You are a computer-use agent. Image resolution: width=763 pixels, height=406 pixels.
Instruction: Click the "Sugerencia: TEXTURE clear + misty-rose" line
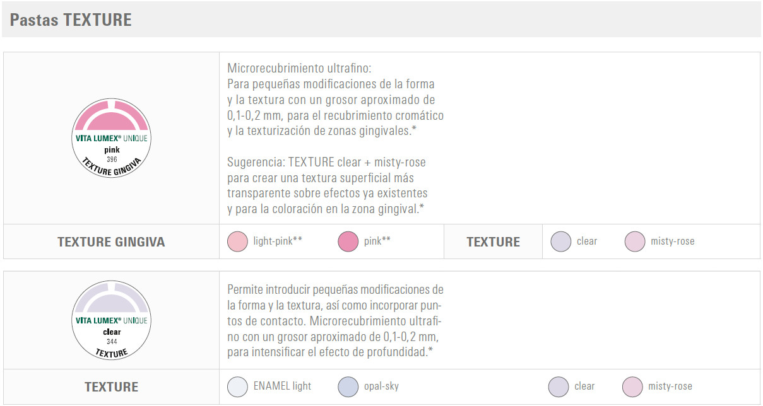(x=326, y=162)
